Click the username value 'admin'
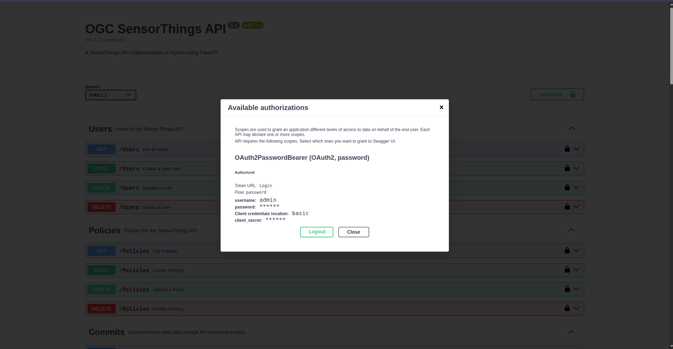 click(x=268, y=200)
